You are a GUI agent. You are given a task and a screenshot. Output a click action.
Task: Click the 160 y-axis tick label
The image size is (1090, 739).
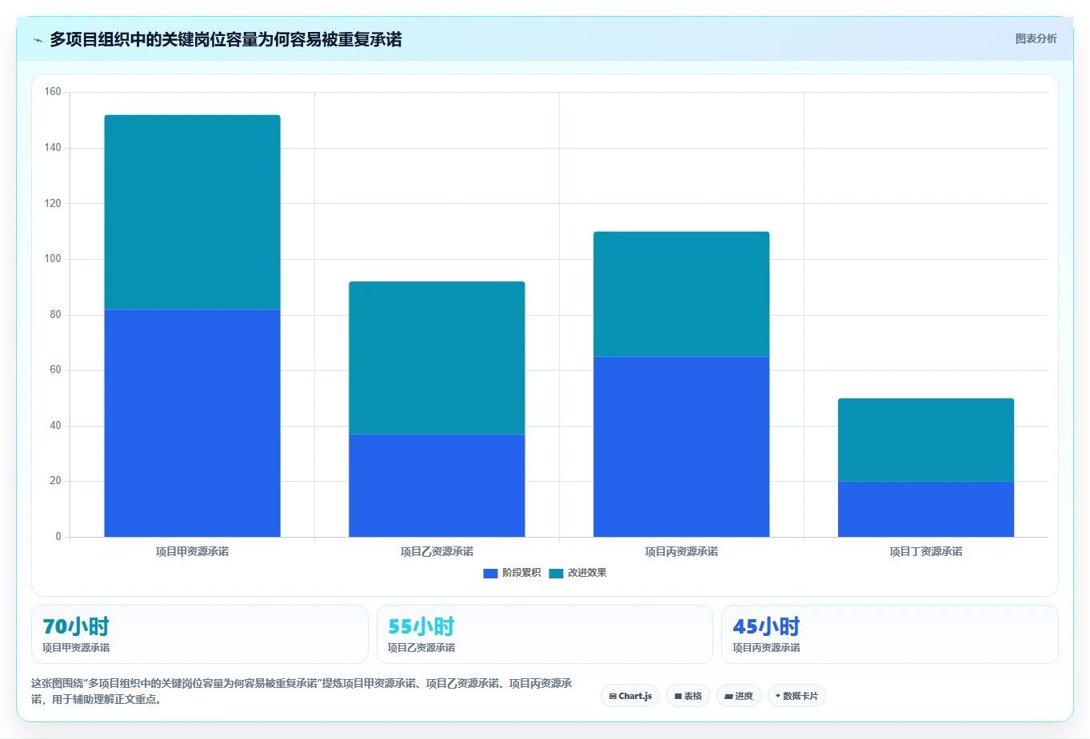pyautogui.click(x=53, y=92)
